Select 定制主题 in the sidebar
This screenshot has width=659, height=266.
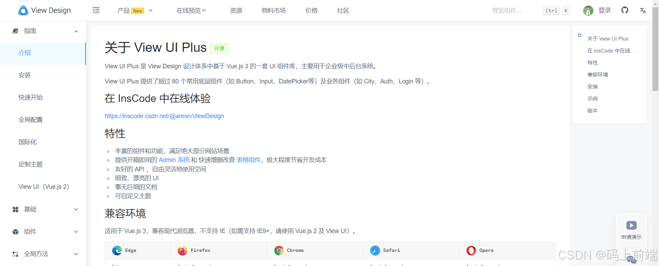click(43, 164)
